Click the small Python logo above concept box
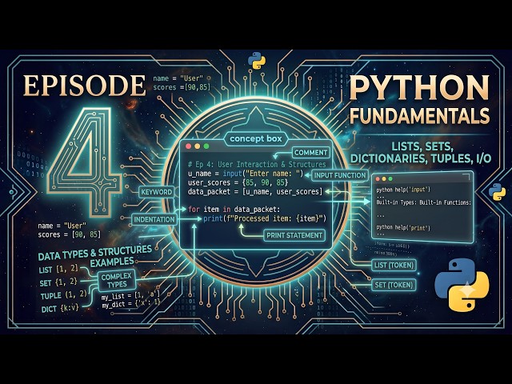The image size is (512, 384). click(257, 61)
